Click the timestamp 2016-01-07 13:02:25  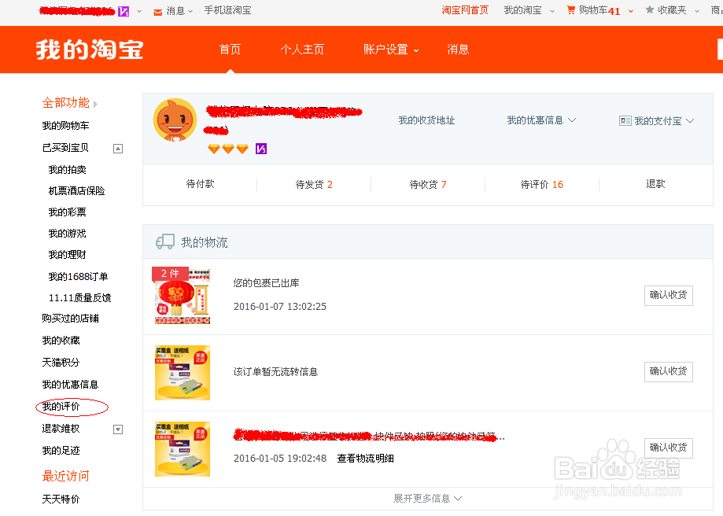coord(280,307)
